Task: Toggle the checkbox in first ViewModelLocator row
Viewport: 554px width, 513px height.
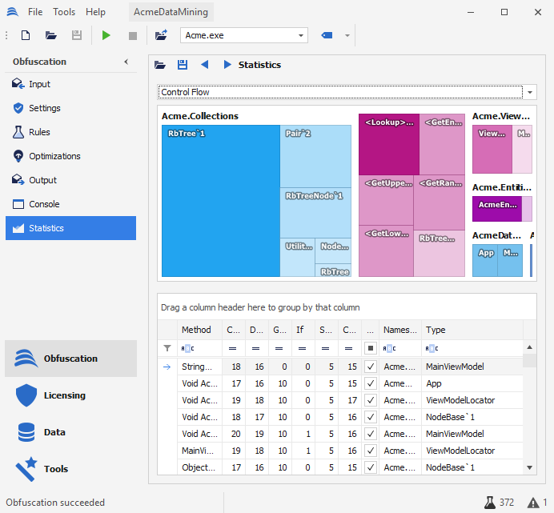Action: [x=370, y=400]
